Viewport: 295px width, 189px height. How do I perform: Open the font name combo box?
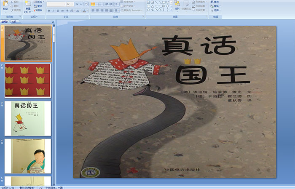(x=56, y=4)
